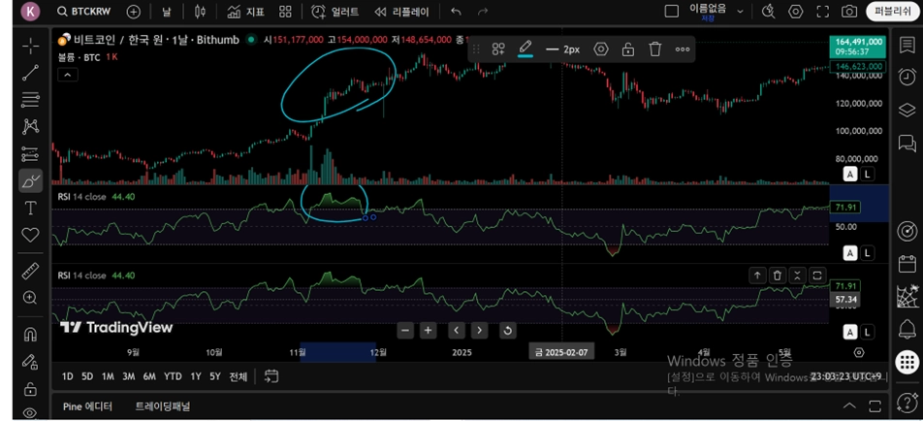Toggle auto scale A beside 80,000,000
Image resolution: width=923 pixels, height=421 pixels.
click(850, 174)
